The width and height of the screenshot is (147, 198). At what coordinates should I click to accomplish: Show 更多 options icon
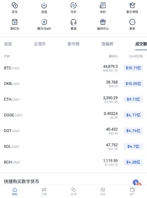pos(132,22)
